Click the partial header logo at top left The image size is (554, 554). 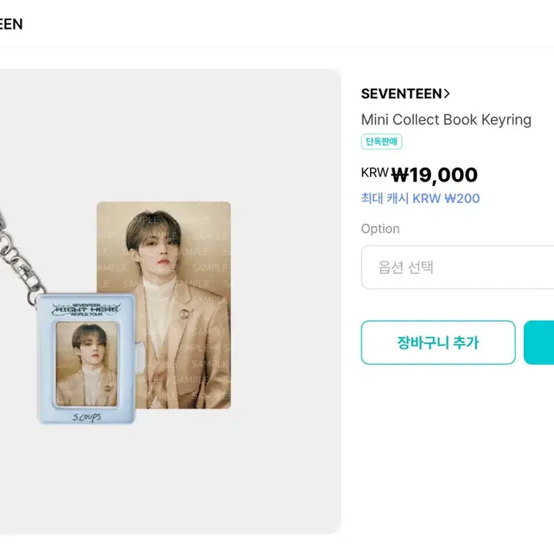(11, 24)
